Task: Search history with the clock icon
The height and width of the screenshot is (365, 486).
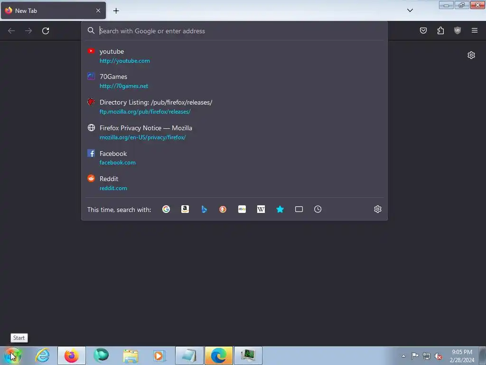Action: [318, 209]
